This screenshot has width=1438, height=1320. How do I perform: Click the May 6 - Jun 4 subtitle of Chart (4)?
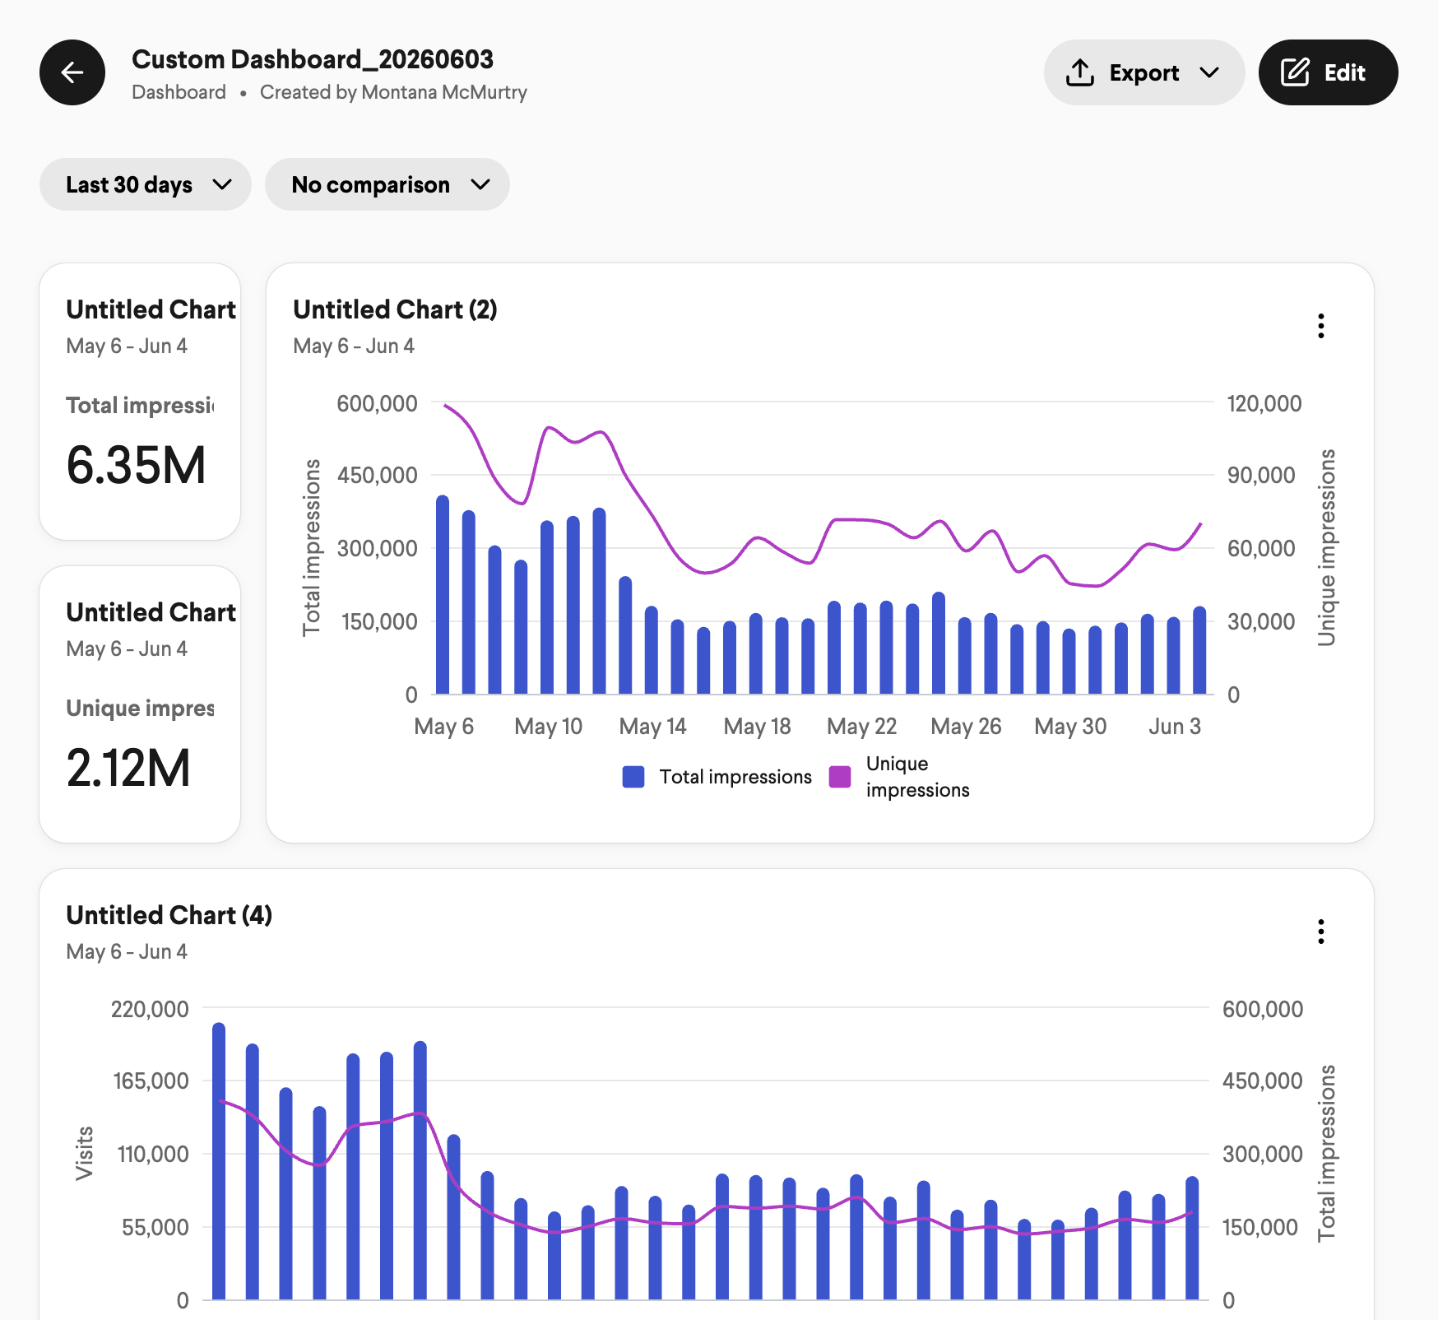pyautogui.click(x=127, y=951)
